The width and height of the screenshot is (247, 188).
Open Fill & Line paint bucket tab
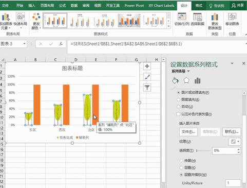coord(175,80)
